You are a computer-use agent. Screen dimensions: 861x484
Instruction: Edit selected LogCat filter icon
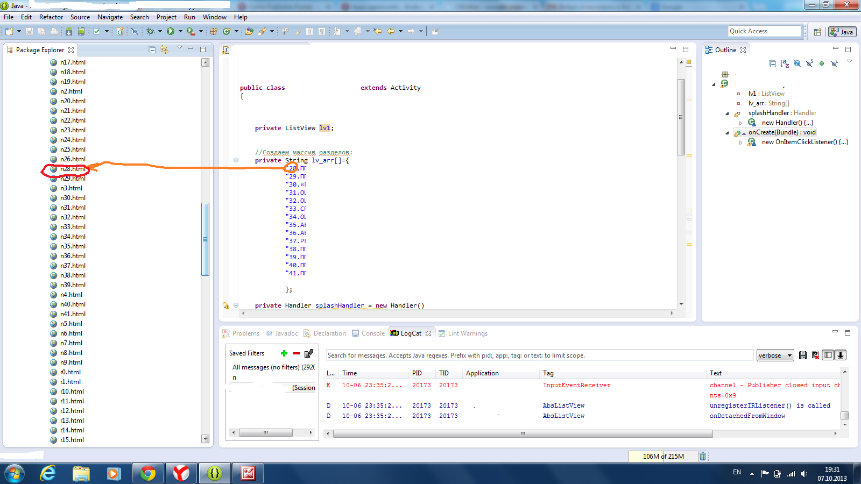(x=309, y=353)
